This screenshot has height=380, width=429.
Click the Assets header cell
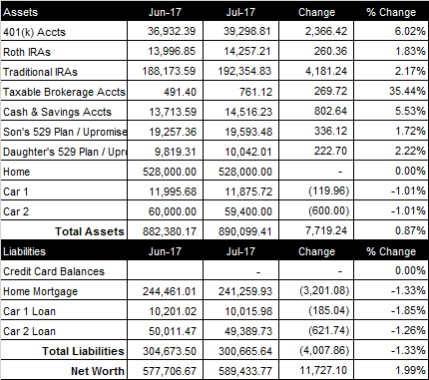tap(64, 12)
